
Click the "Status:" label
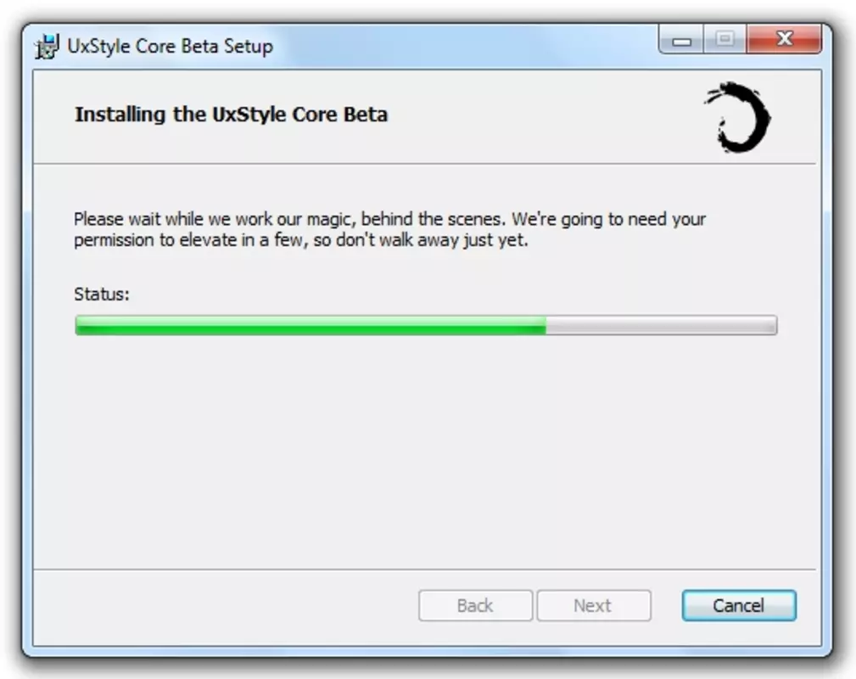coord(102,295)
